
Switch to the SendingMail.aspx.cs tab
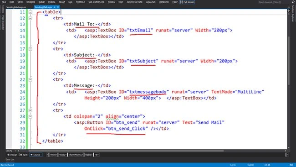coord(16,7)
